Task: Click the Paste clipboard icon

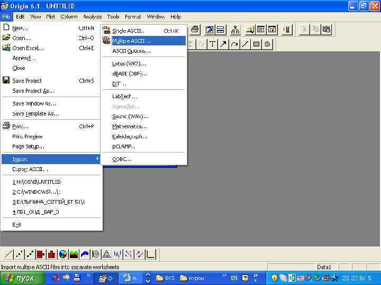Action: coord(326,30)
